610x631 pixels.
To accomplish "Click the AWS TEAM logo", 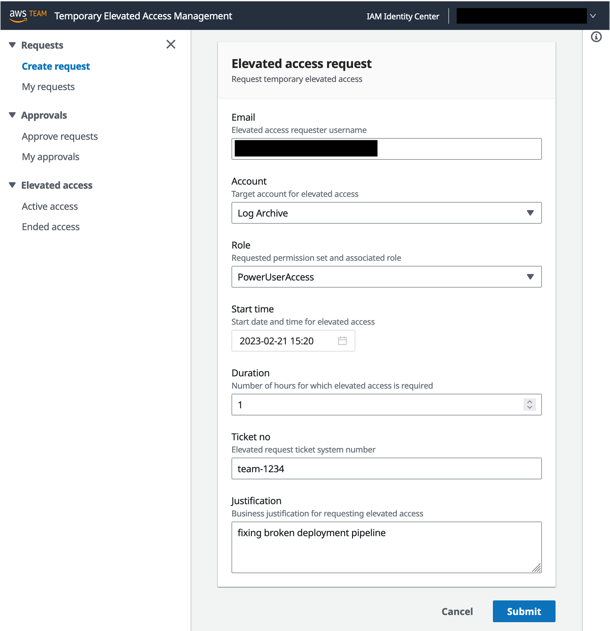I will tap(27, 15).
